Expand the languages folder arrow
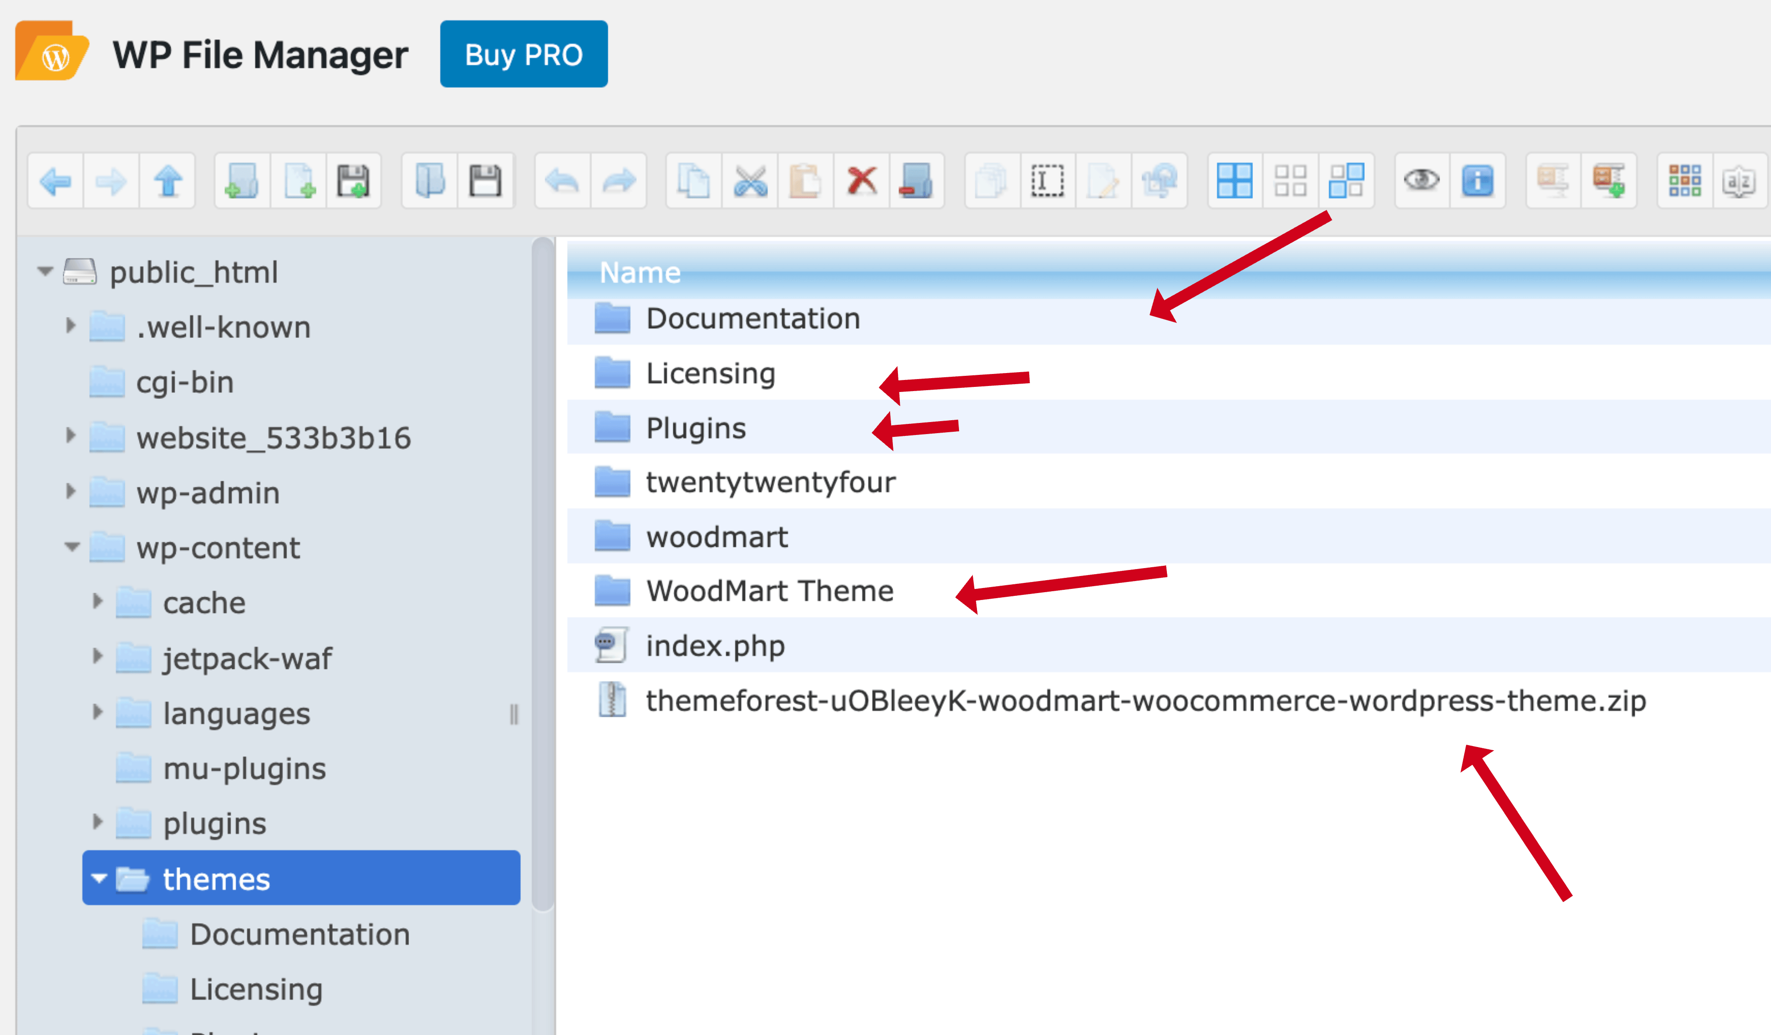Screen dimensions: 1771x1035 tap(98, 712)
